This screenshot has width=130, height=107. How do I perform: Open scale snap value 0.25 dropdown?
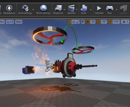[x=116, y=22]
